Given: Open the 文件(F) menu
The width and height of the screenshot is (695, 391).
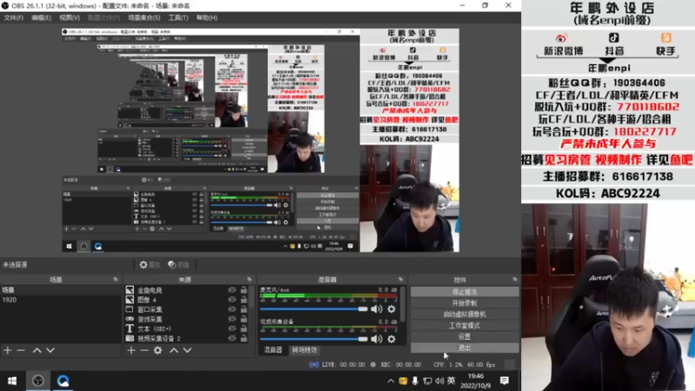Looking at the screenshot, I should [13, 17].
